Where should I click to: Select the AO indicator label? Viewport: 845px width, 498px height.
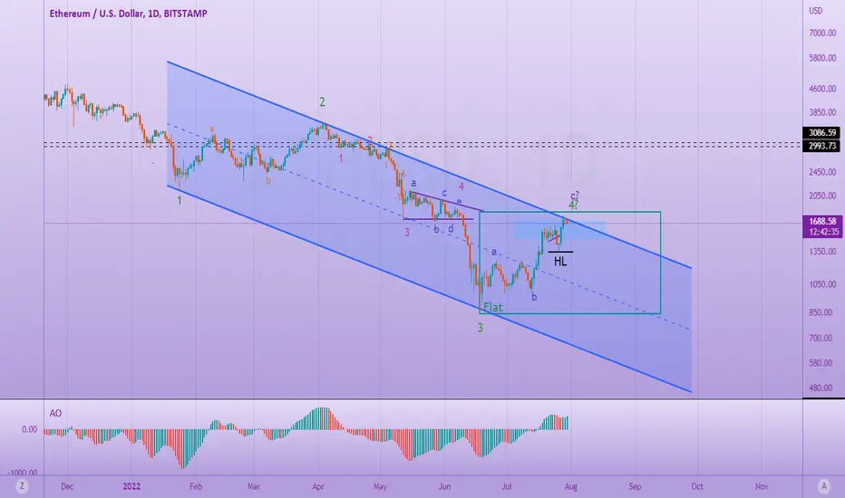click(55, 414)
